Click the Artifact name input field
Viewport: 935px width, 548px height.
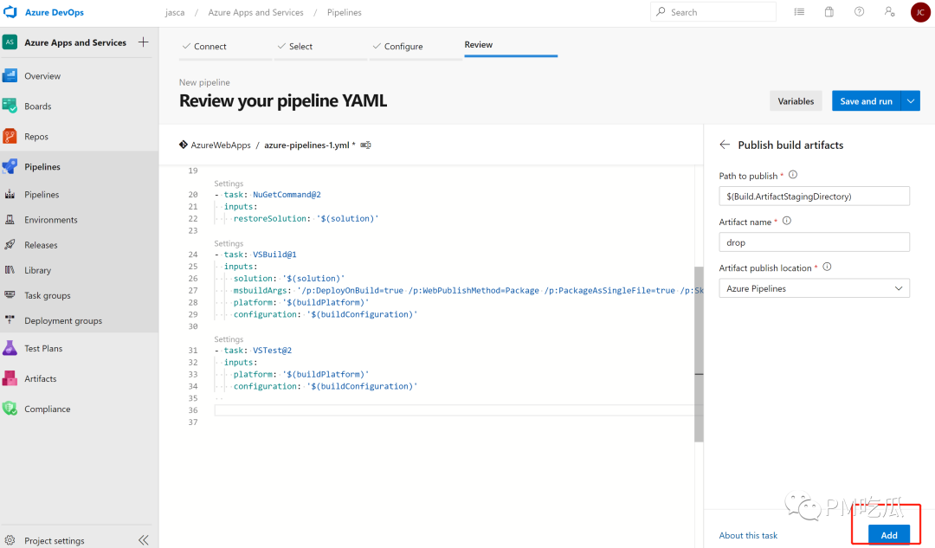814,242
